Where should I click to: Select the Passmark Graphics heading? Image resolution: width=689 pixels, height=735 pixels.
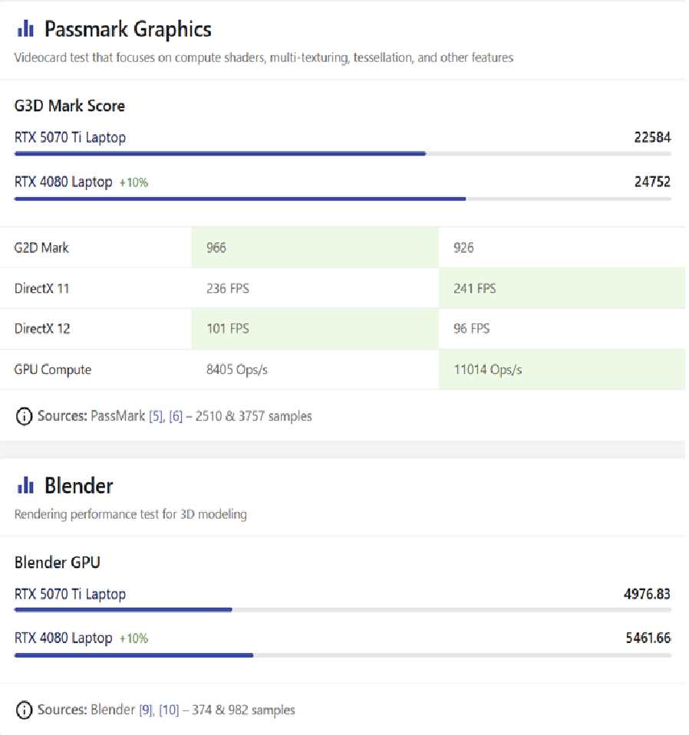pos(127,29)
